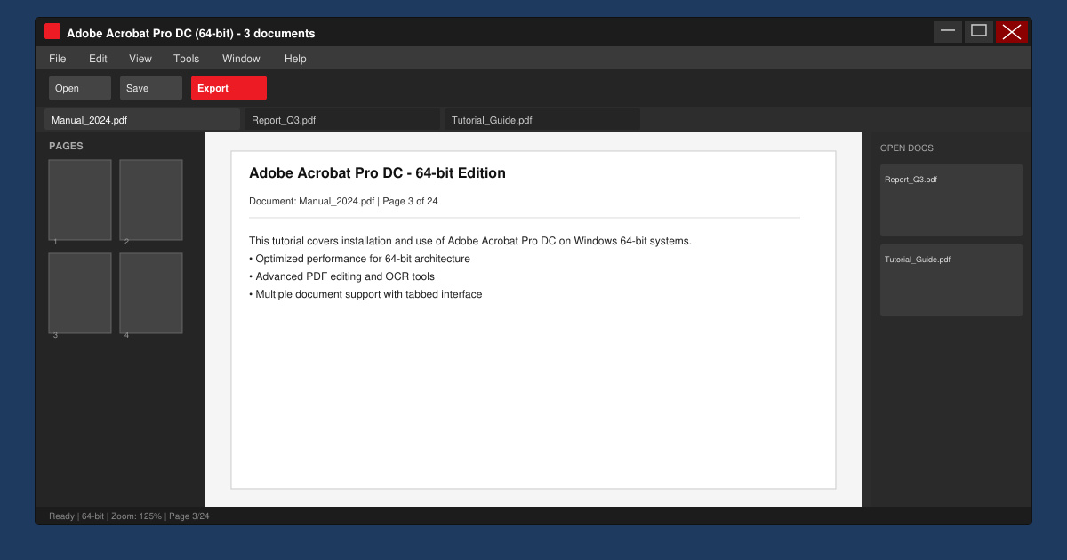The height and width of the screenshot is (560, 1067).
Task: Switch to the Manual_2024.pdf tab
Action: [x=142, y=120]
